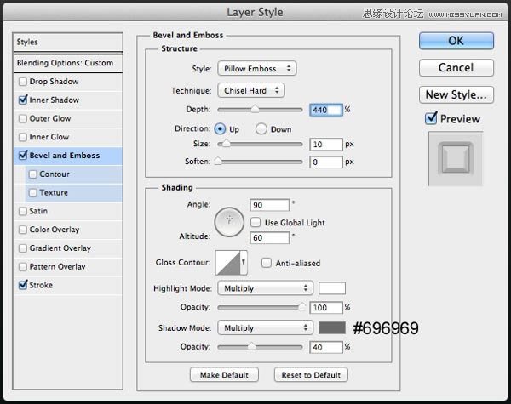Click the angle dial light direction wheel
The width and height of the screenshot is (511, 404).
[x=229, y=222]
